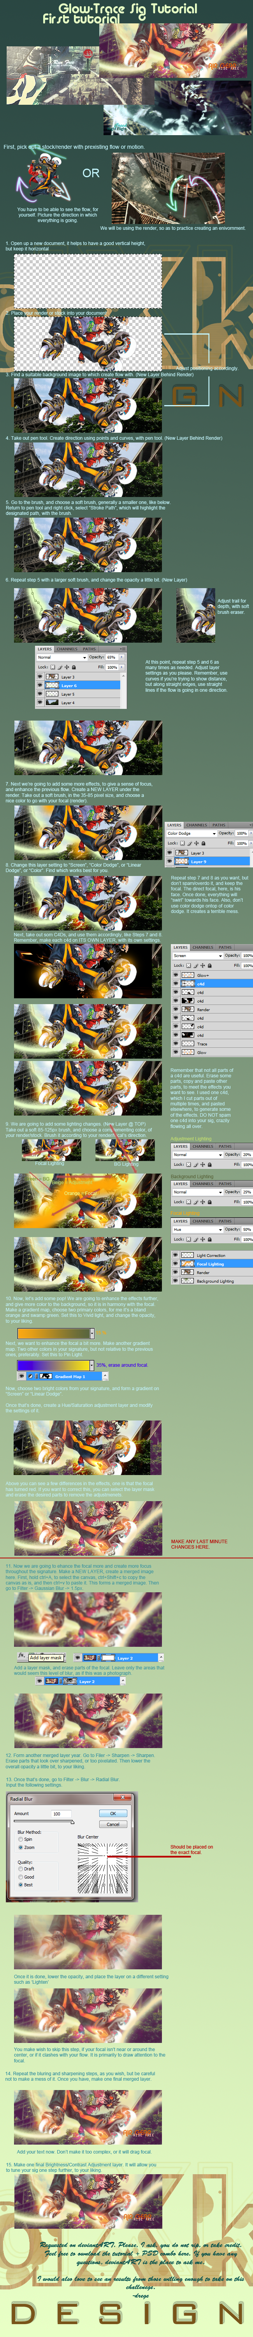Open Layers tab in the Opacity 20% panel
Image resolution: width=253 pixels, height=2337 pixels.
181,1147
